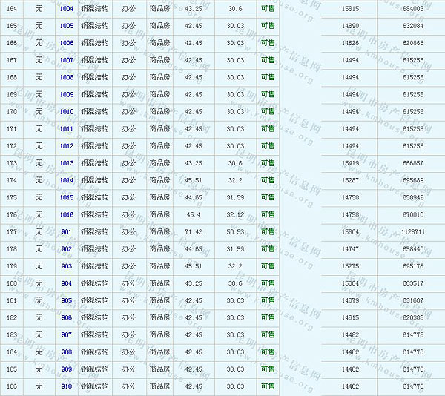Open room 1010 listing link
445x396 pixels.
tap(67, 111)
